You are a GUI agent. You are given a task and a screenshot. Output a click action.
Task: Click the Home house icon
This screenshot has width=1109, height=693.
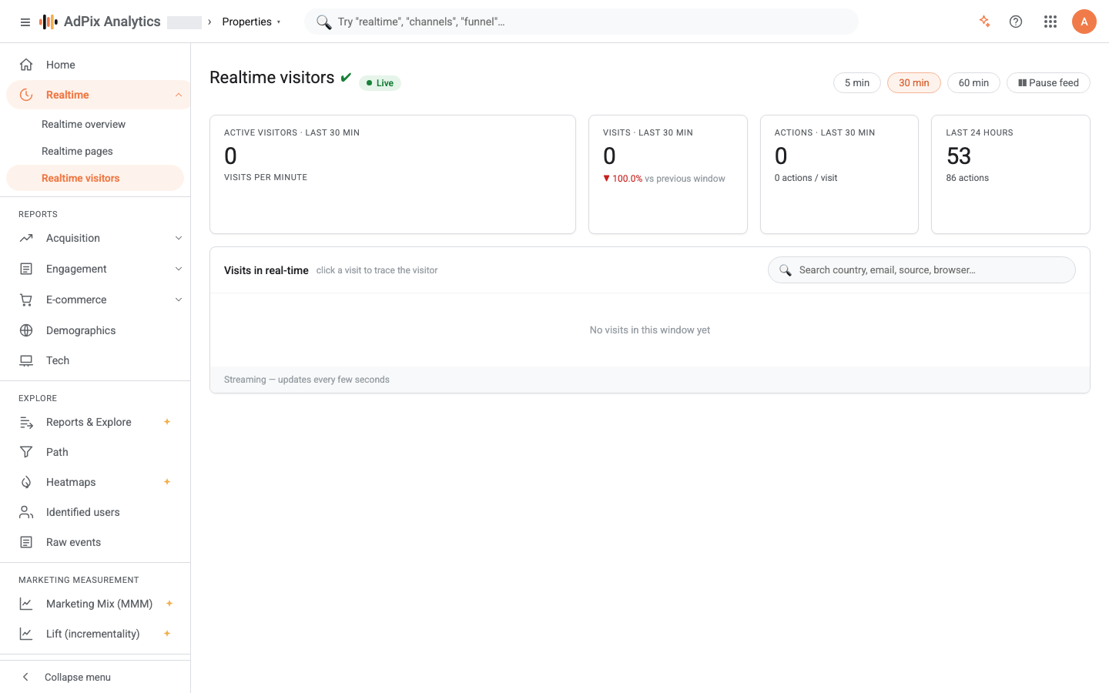26,65
